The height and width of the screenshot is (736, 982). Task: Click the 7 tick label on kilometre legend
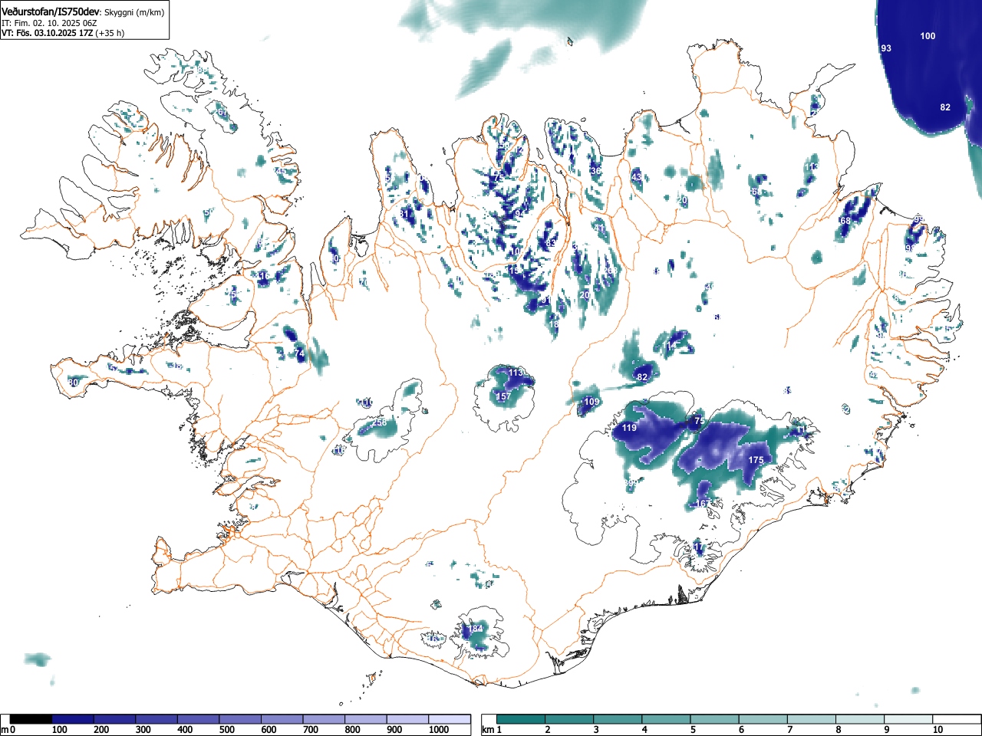pos(789,730)
